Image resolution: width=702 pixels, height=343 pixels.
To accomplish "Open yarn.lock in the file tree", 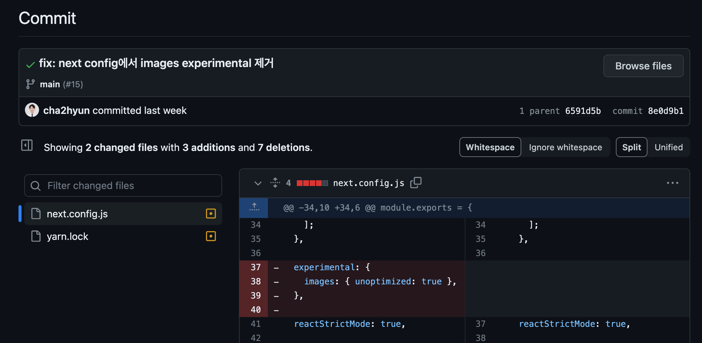I will [67, 237].
